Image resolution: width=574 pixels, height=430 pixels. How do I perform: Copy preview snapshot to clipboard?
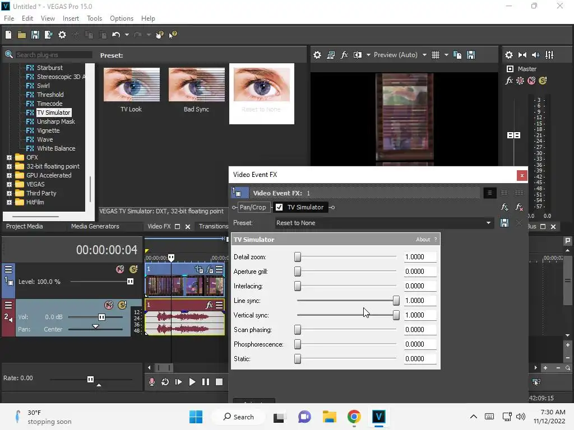[457, 55]
